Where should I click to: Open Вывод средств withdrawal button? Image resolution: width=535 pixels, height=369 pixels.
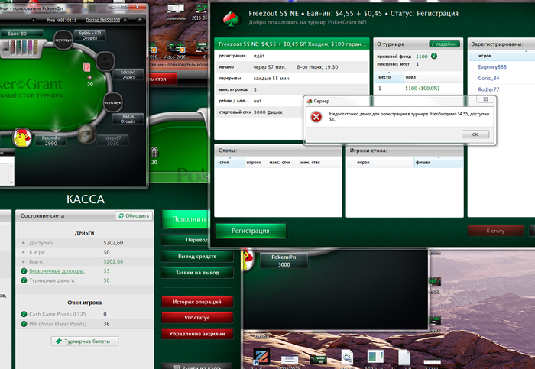(x=197, y=257)
